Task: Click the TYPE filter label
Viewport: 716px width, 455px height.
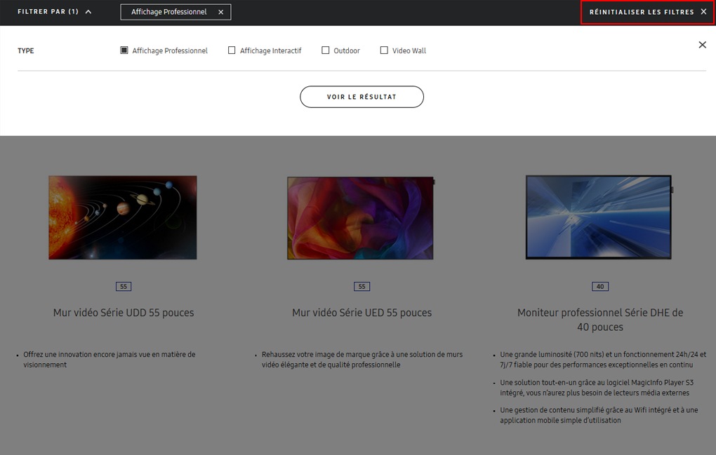Action: coord(25,50)
